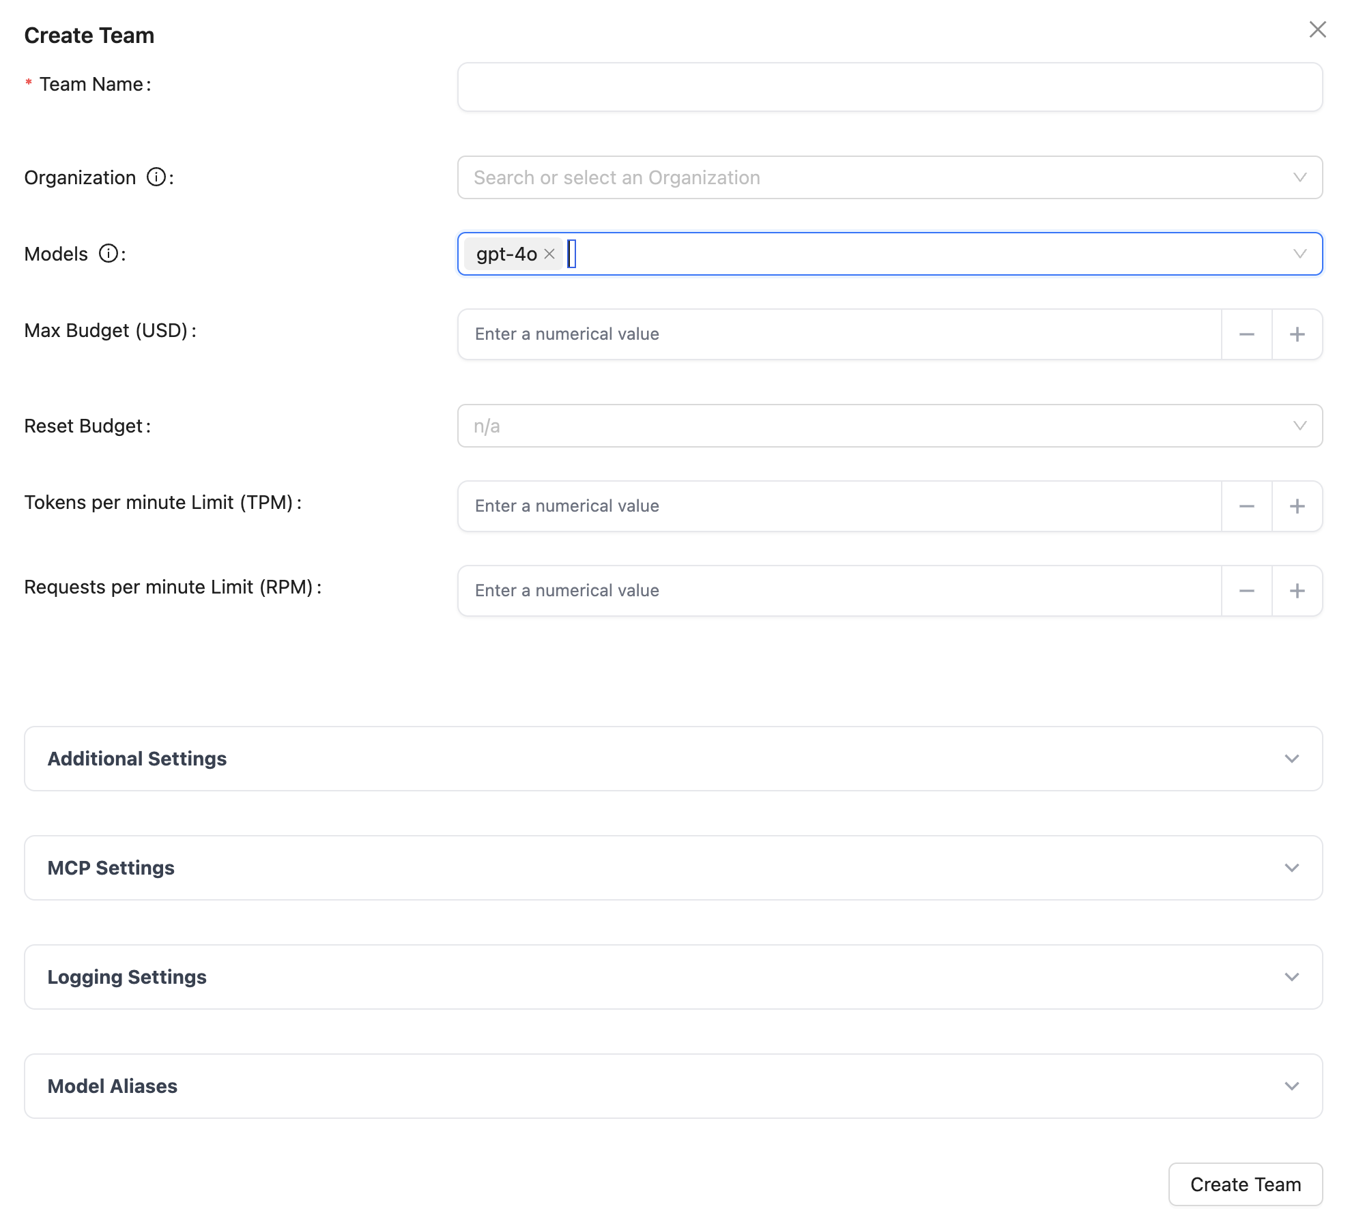Screen dimensions: 1350x1213
Task: Decrease Requests per minute Limit value
Action: 1246,591
